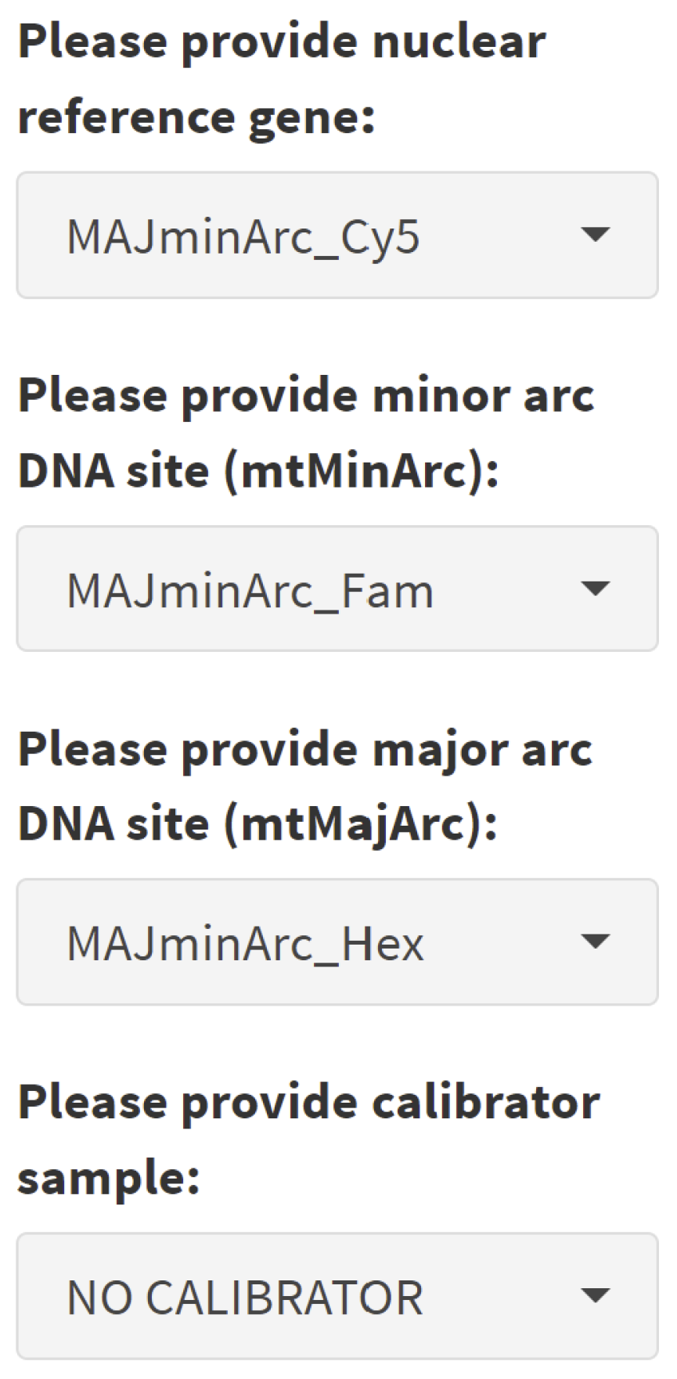Click the selected value MAJminArc_Fam

coord(250,591)
